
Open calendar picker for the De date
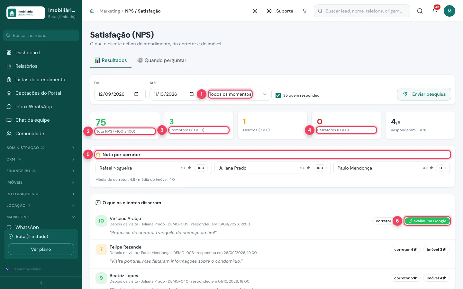click(136, 94)
